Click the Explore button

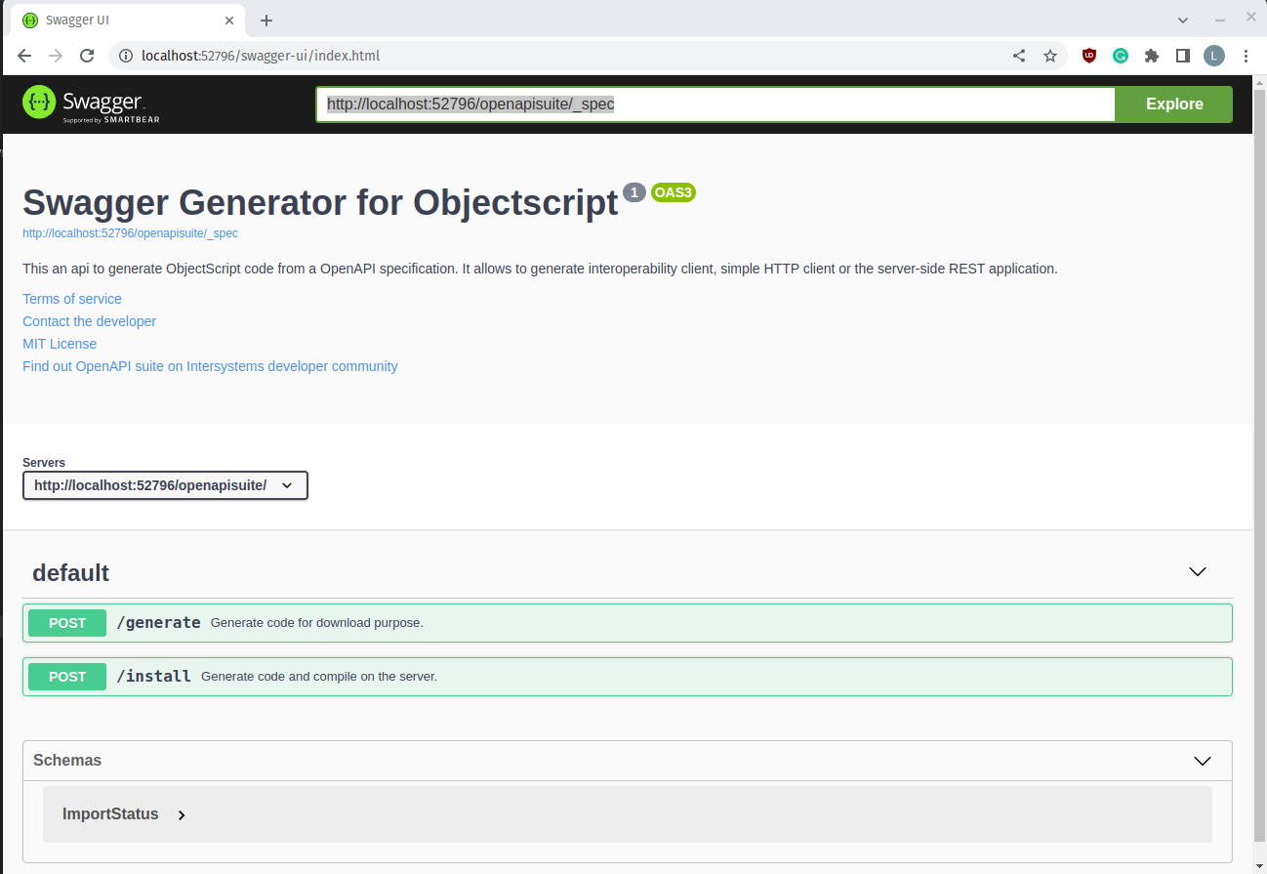coord(1173,104)
